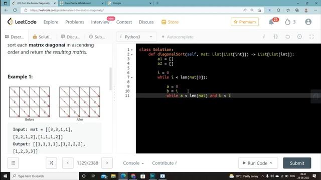The width and height of the screenshot is (321, 180).
Task: Open the editor settings gear icon
Action: (x=299, y=36)
